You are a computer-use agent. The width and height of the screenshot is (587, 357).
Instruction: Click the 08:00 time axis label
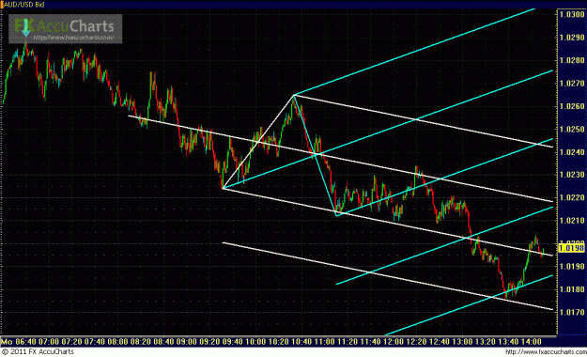pos(117,342)
